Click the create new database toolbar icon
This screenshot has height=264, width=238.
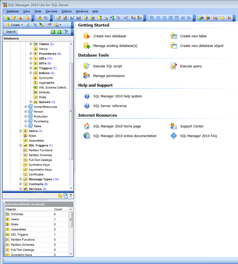coord(8,18)
